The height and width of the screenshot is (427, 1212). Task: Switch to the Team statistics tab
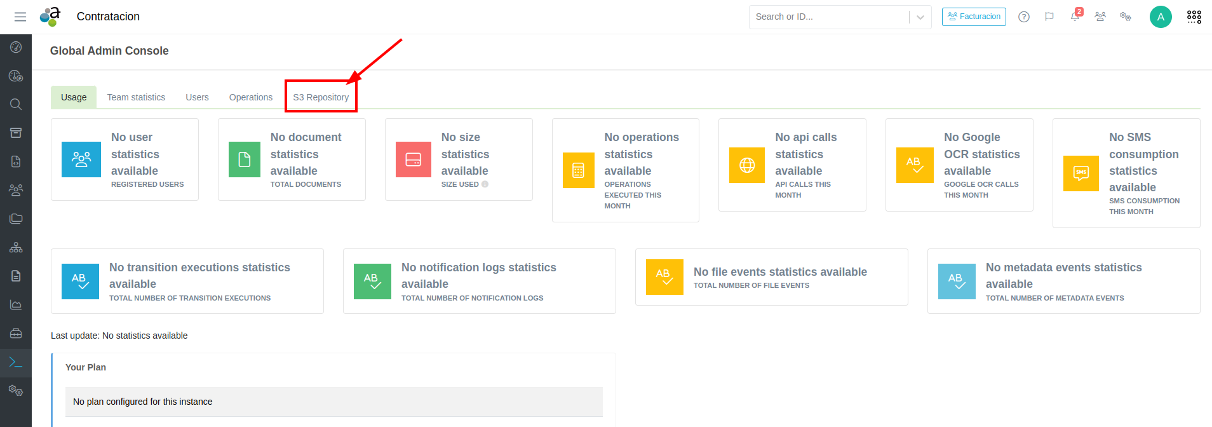[x=136, y=97]
